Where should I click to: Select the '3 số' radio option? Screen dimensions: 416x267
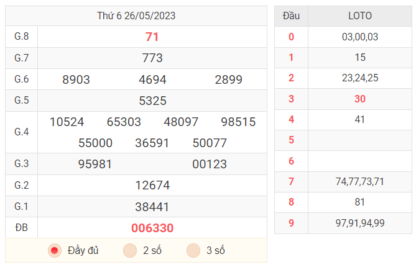click(193, 251)
